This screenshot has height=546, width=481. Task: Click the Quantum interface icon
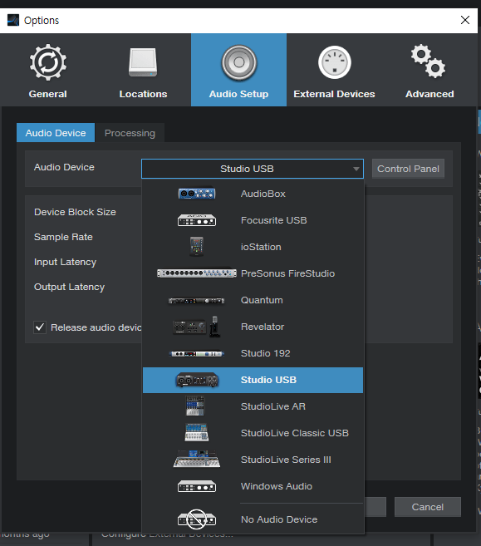tap(197, 300)
